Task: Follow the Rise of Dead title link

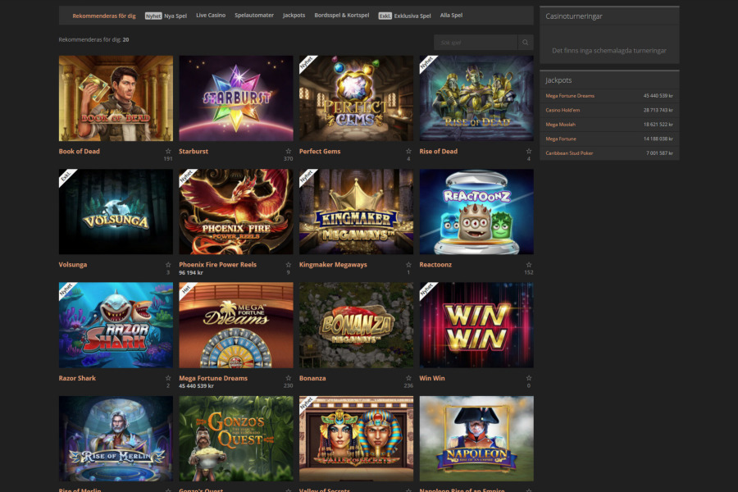Action: 438,151
